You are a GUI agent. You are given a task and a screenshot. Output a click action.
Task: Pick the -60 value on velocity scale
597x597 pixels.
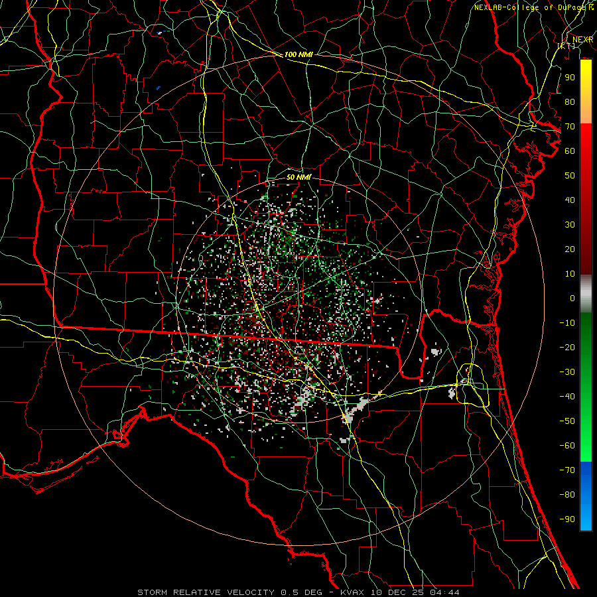click(567, 446)
